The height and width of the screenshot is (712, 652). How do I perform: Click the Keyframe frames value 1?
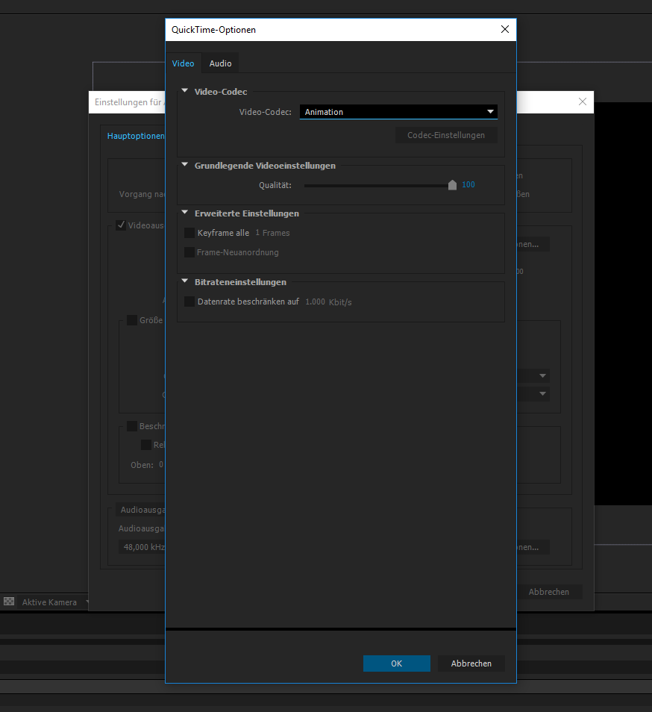tap(257, 233)
